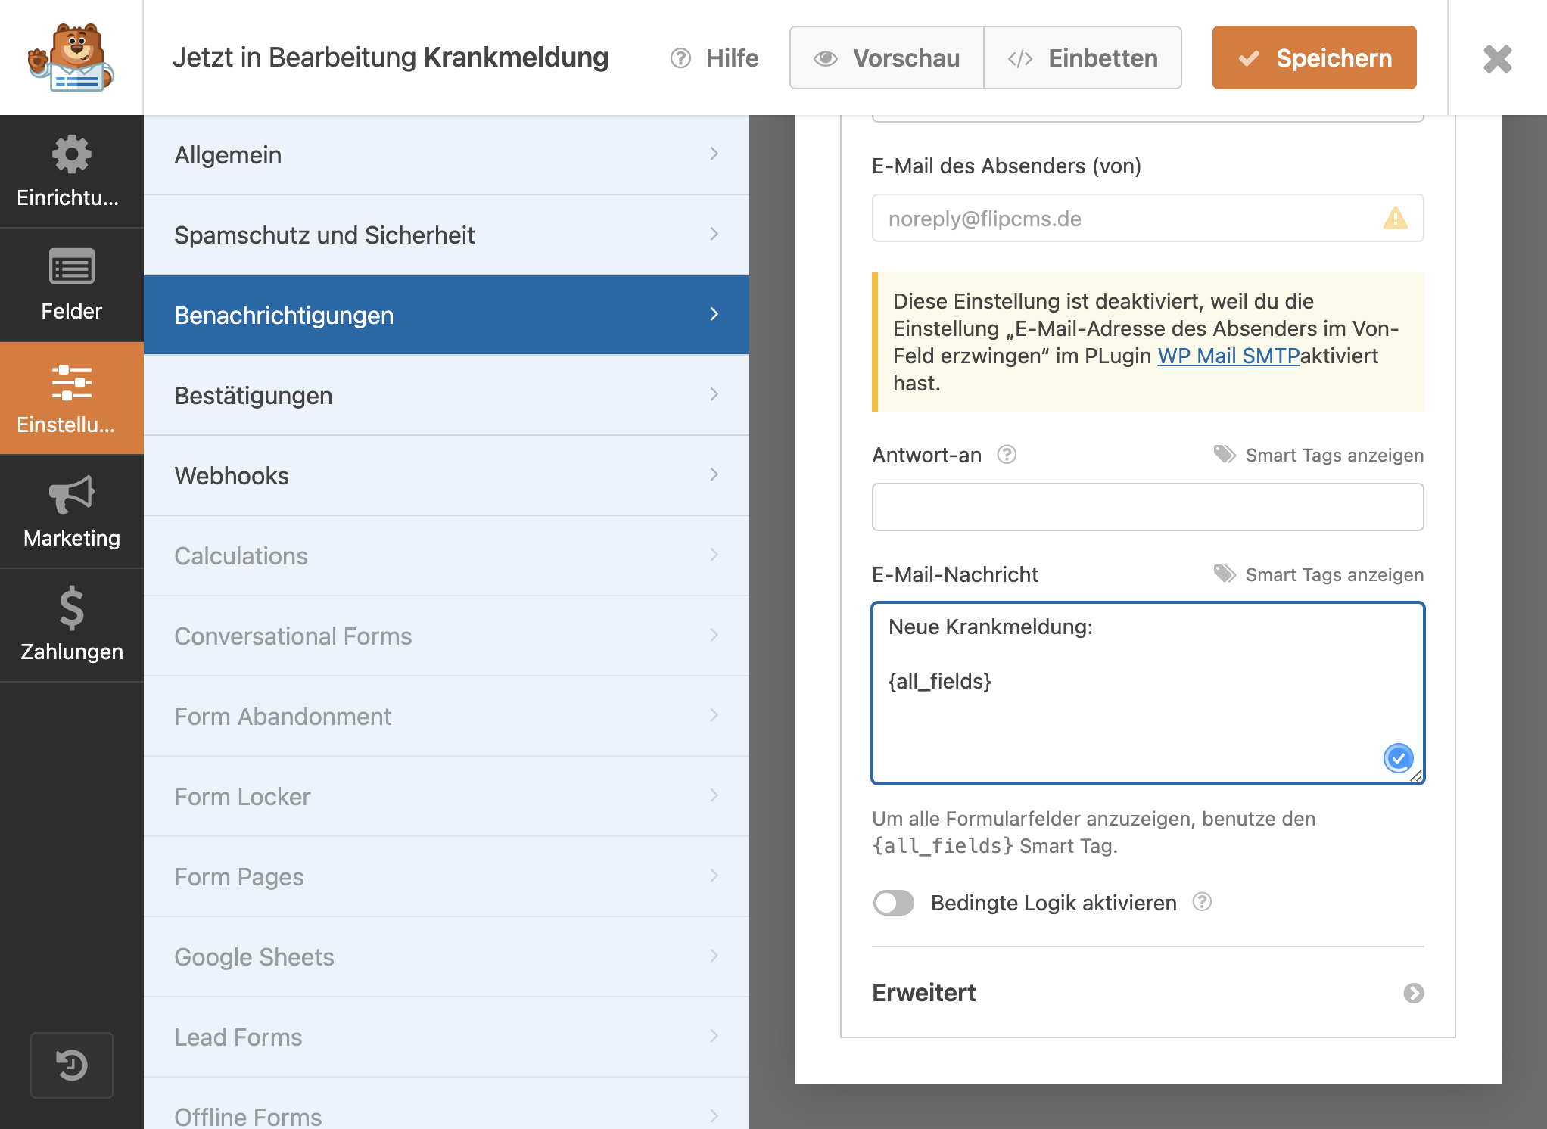The width and height of the screenshot is (1547, 1129).
Task: Open Spamschutz und Sicherheit settings
Action: pyautogui.click(x=447, y=235)
